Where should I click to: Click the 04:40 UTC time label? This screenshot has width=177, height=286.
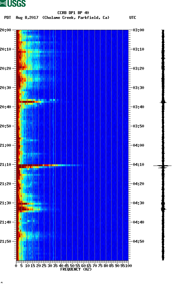pos(139,222)
